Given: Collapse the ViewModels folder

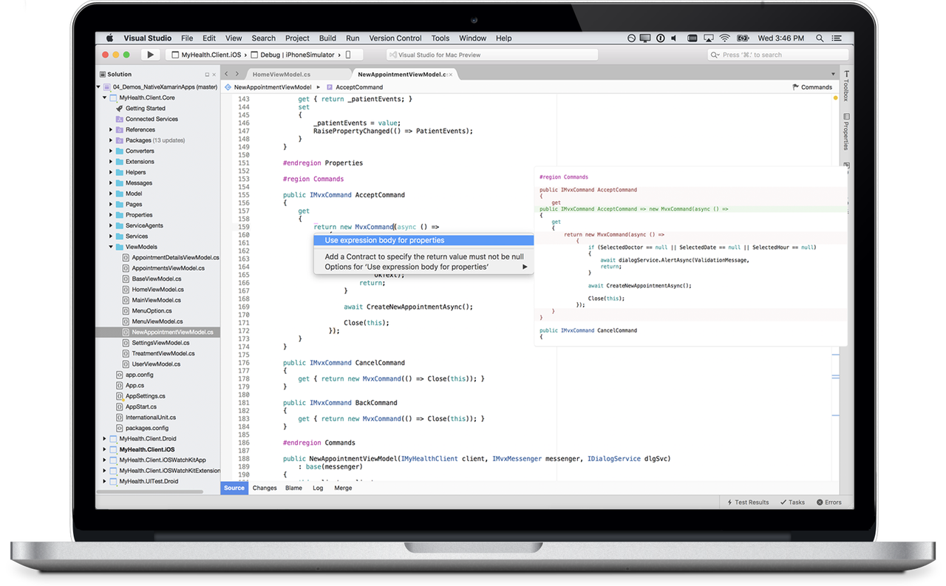Looking at the screenshot, I should coord(111,247).
